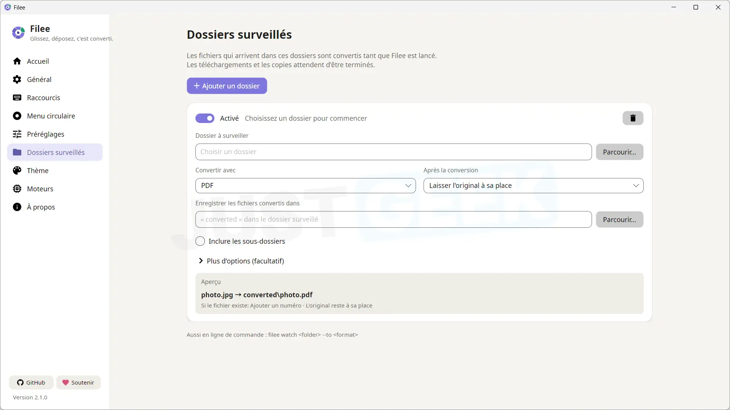
Task: Click the 'Dossiers surveillés' page heading
Action: click(239, 35)
